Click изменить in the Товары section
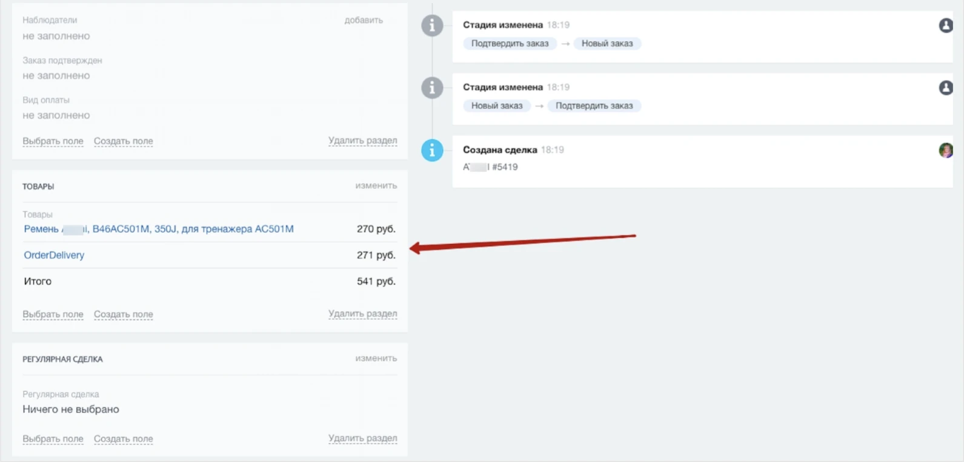964x462 pixels. point(376,185)
